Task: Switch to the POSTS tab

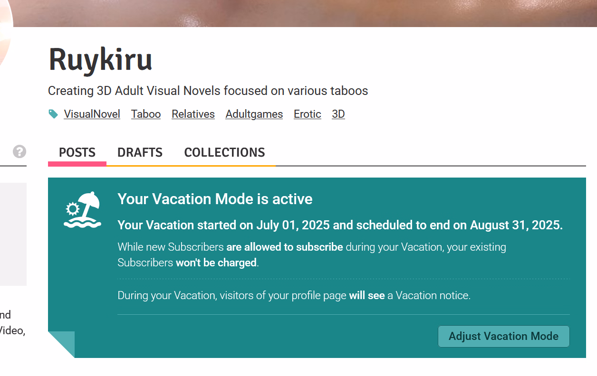Action: pos(77,152)
